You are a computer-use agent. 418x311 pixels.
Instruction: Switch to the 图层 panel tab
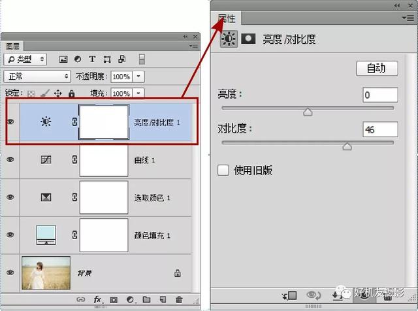(13, 46)
